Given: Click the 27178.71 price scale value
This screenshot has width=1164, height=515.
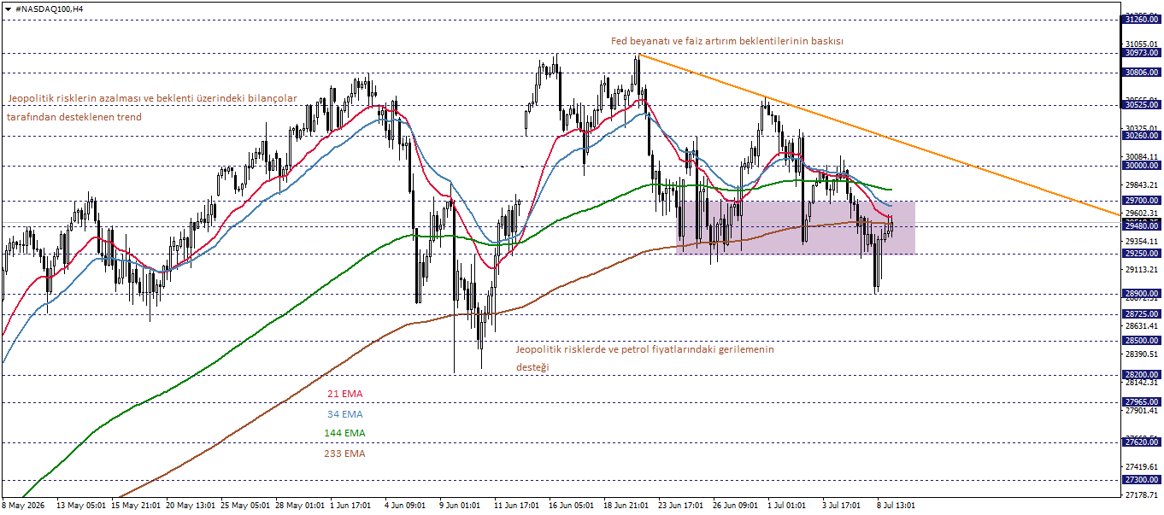Looking at the screenshot, I should point(1142,495).
